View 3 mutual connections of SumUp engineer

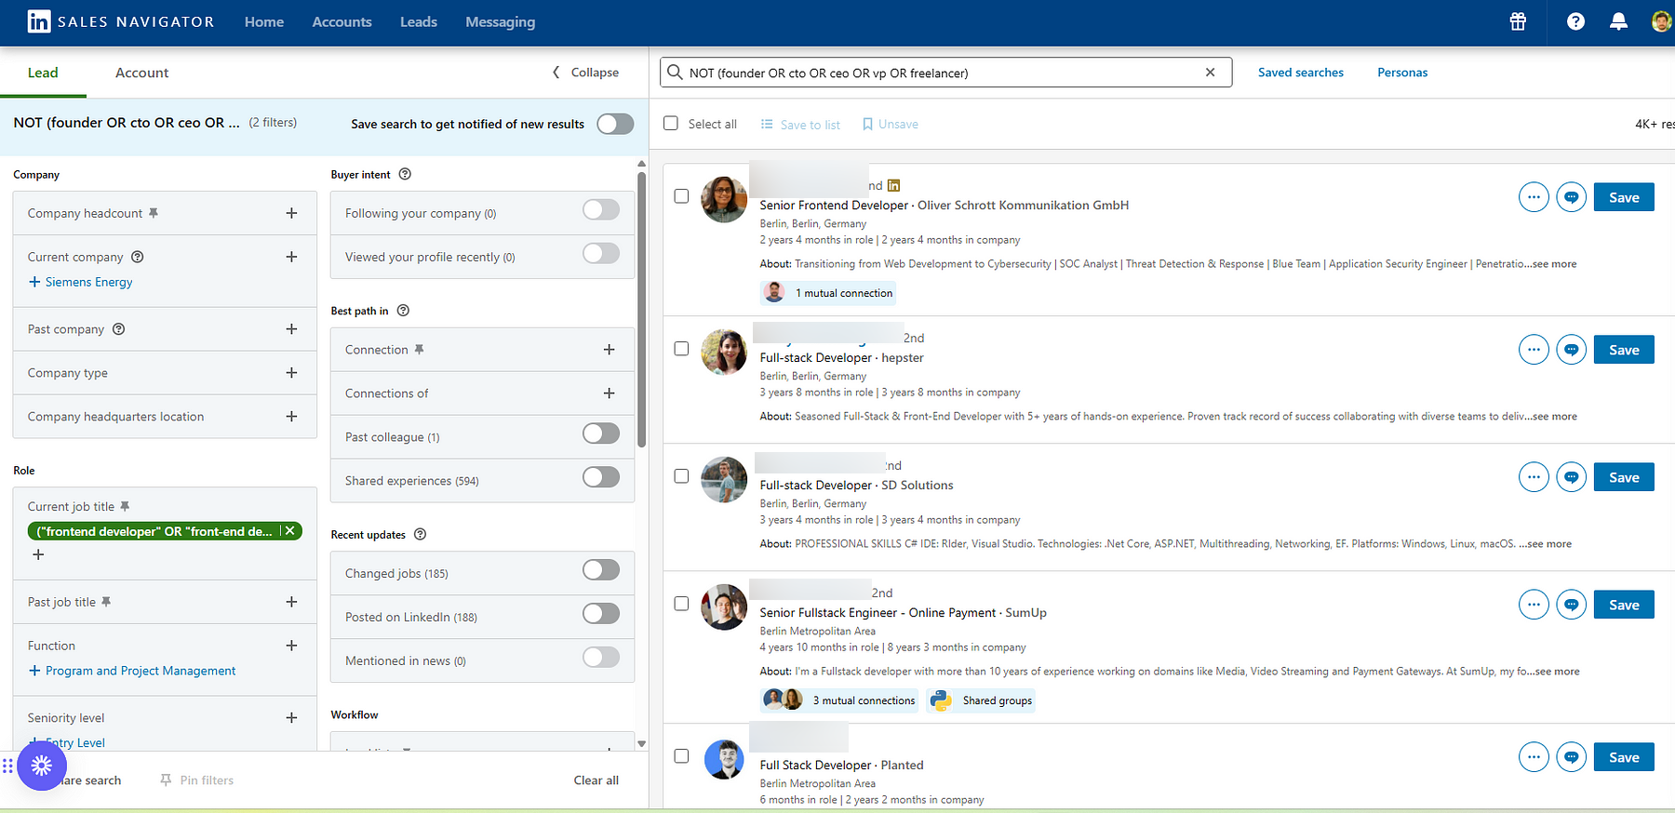840,700
